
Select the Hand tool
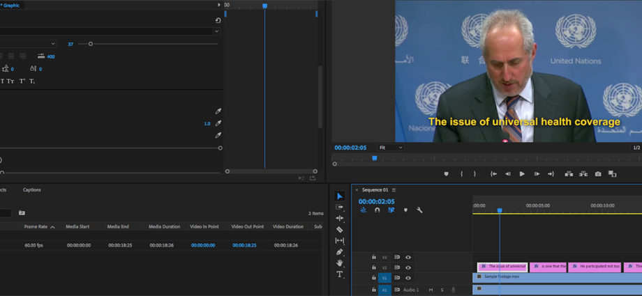click(x=339, y=263)
